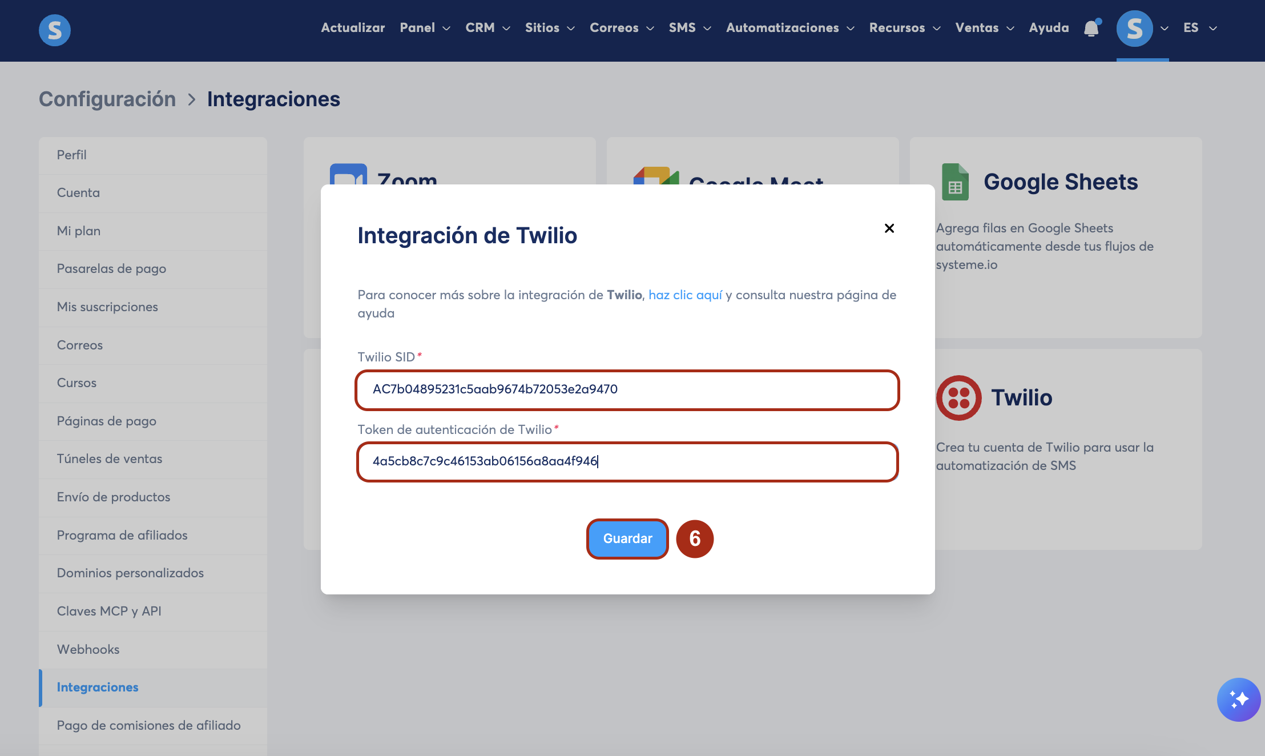Expand the Ventas dropdown menu
1265x756 pixels.
(985, 28)
